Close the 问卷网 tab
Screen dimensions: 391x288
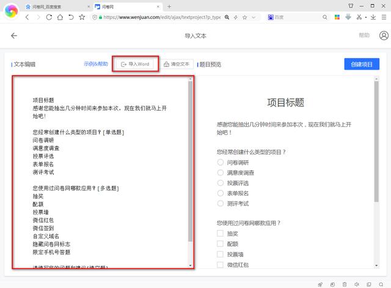pos(158,7)
